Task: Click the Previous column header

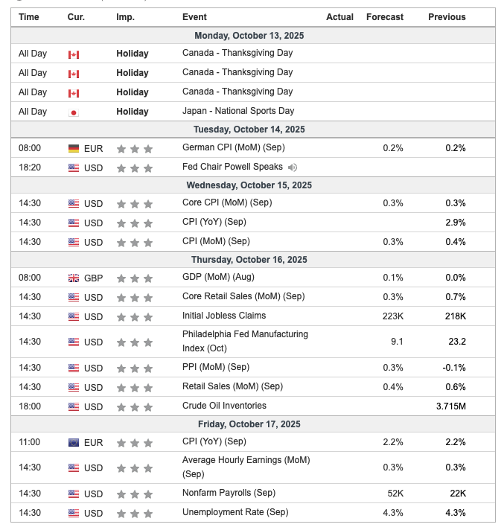Action: pyautogui.click(x=447, y=17)
